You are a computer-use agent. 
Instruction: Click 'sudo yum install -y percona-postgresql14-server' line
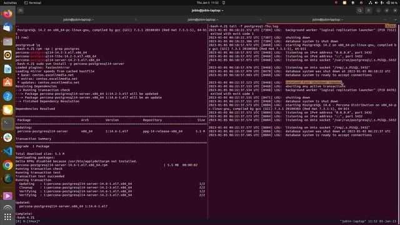point(79,64)
